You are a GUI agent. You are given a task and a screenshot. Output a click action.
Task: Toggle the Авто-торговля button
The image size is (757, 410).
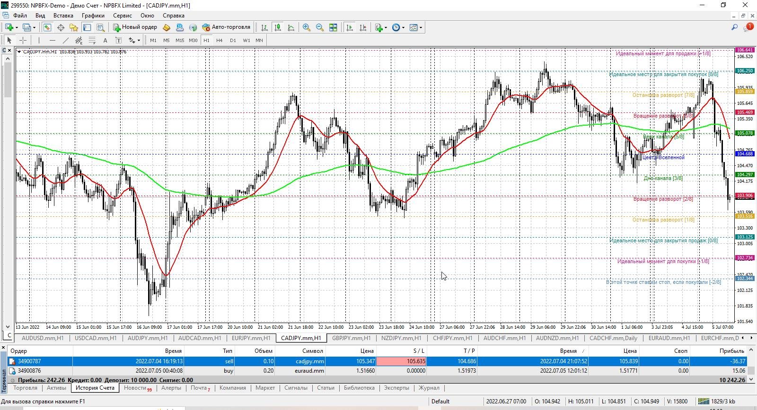pyautogui.click(x=226, y=27)
